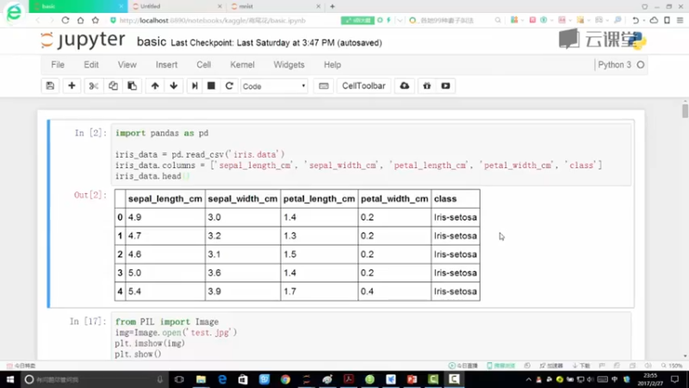Click search magnifier in browser search box
The width and height of the screenshot is (689, 388).
(498, 20)
